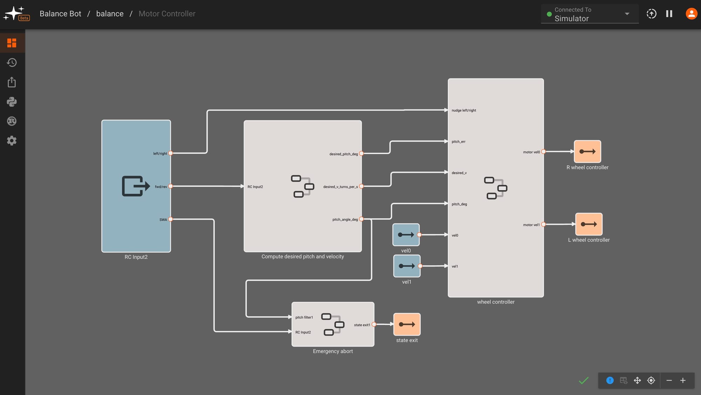The image size is (701, 395).
Task: Toggle the table visibility eye icon
Action: pos(624,380)
